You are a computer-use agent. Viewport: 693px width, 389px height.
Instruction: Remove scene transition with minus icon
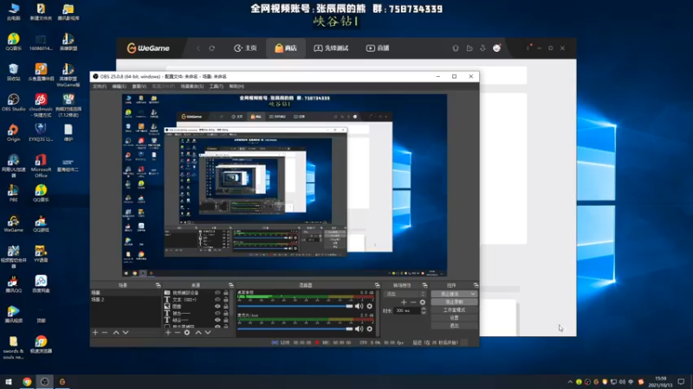413,302
